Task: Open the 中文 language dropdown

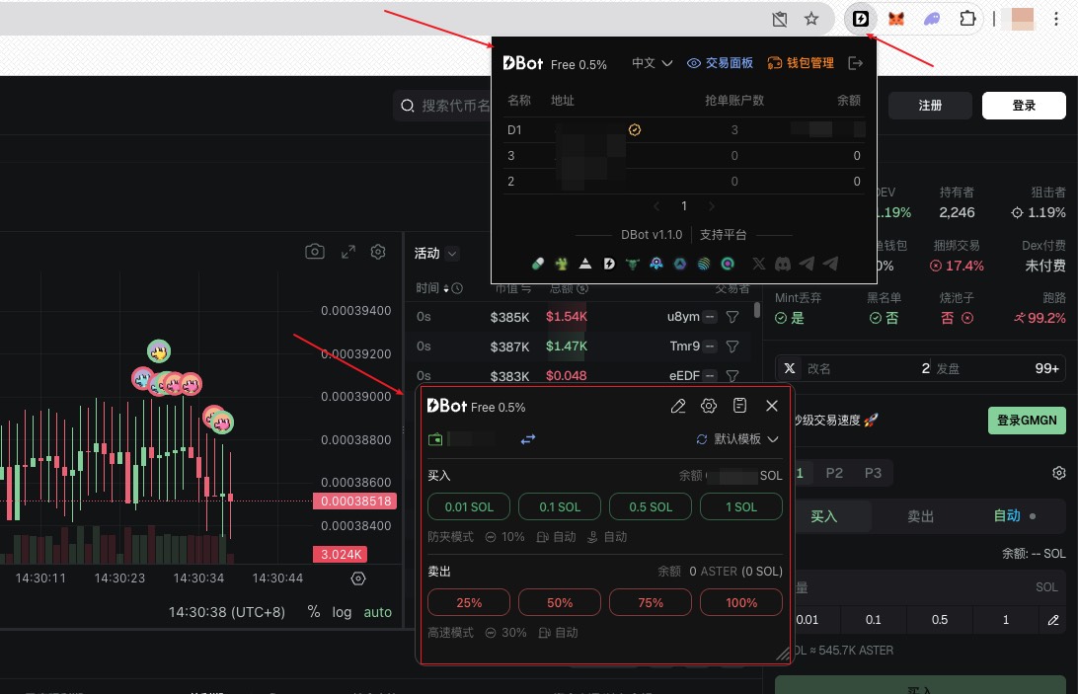Action: [x=652, y=63]
